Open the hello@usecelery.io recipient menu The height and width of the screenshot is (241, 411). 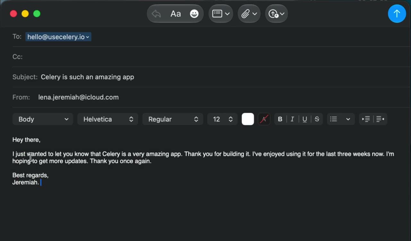pyautogui.click(x=58, y=37)
